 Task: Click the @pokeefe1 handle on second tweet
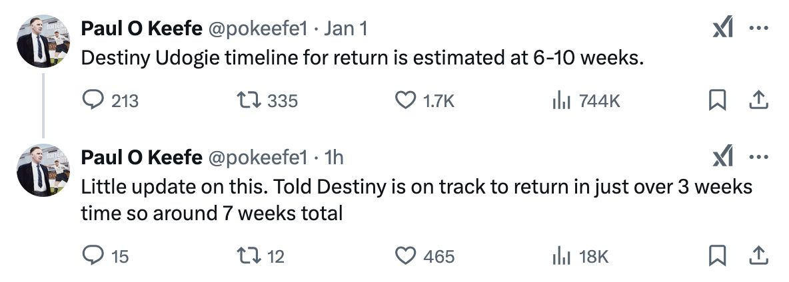(x=257, y=158)
